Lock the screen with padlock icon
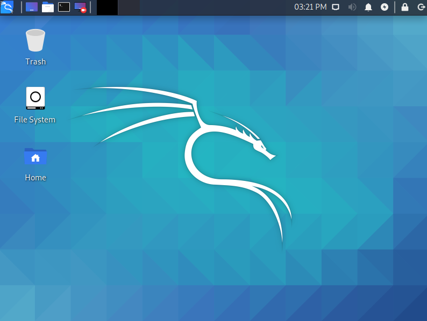This screenshot has height=321, width=427. [405, 7]
